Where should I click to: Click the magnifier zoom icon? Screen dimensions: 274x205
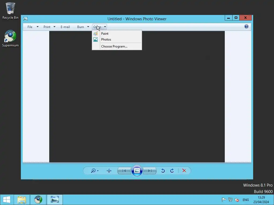[93, 171]
